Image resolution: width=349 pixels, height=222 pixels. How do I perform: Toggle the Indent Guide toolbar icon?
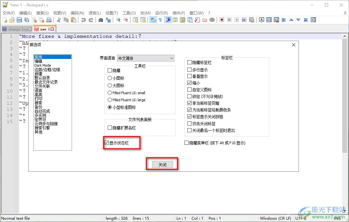168,20
